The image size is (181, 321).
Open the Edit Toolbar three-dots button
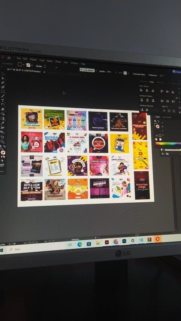(x=2, y=171)
